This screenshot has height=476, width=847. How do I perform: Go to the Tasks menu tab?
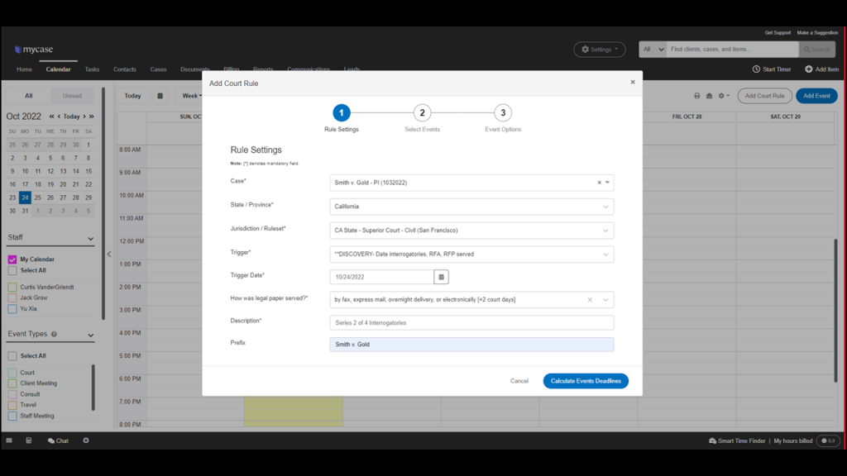(x=92, y=69)
